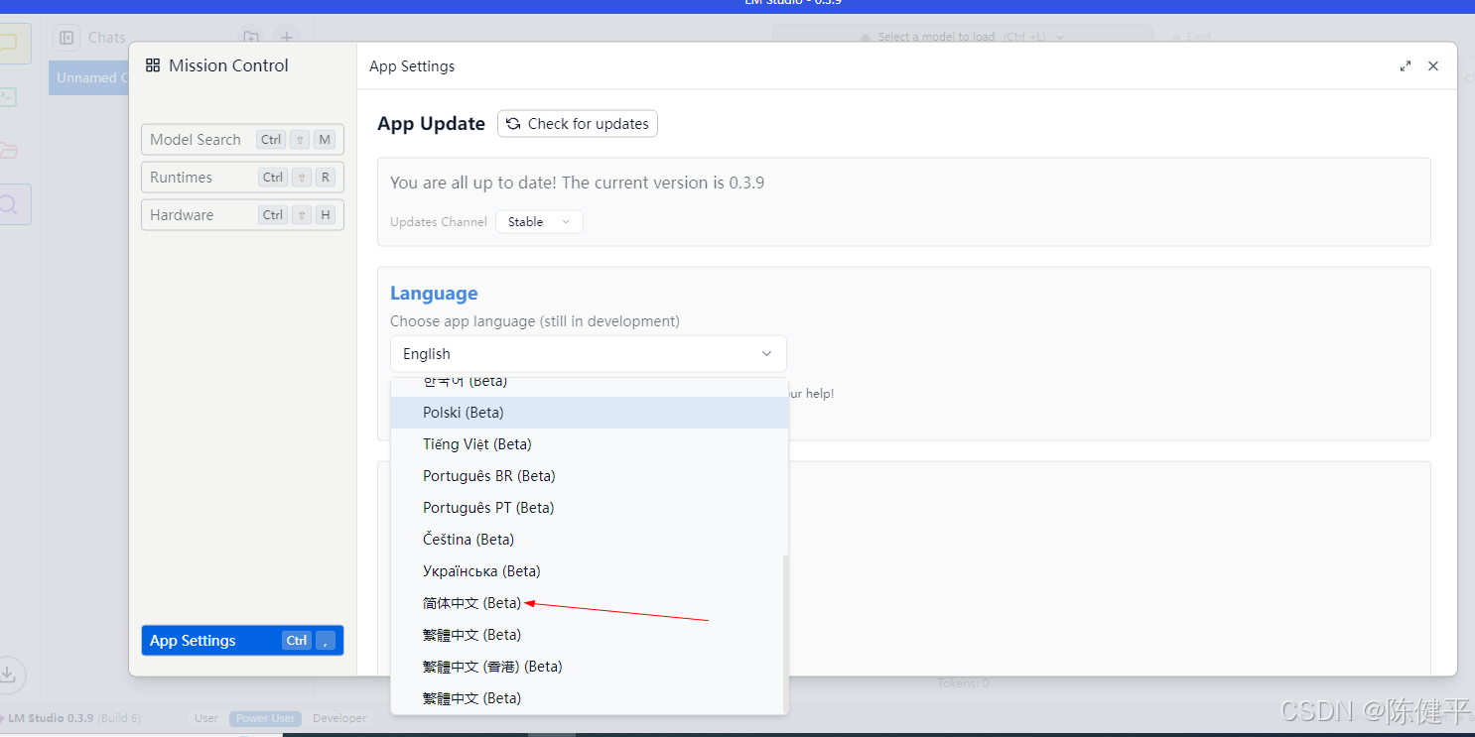
Task: Select the App Settings tab
Action: pos(242,641)
